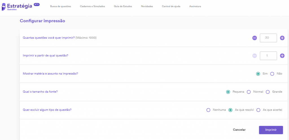Open the Novidades page
Image resolution: width=289 pixels, height=140 pixels.
tap(147, 6)
